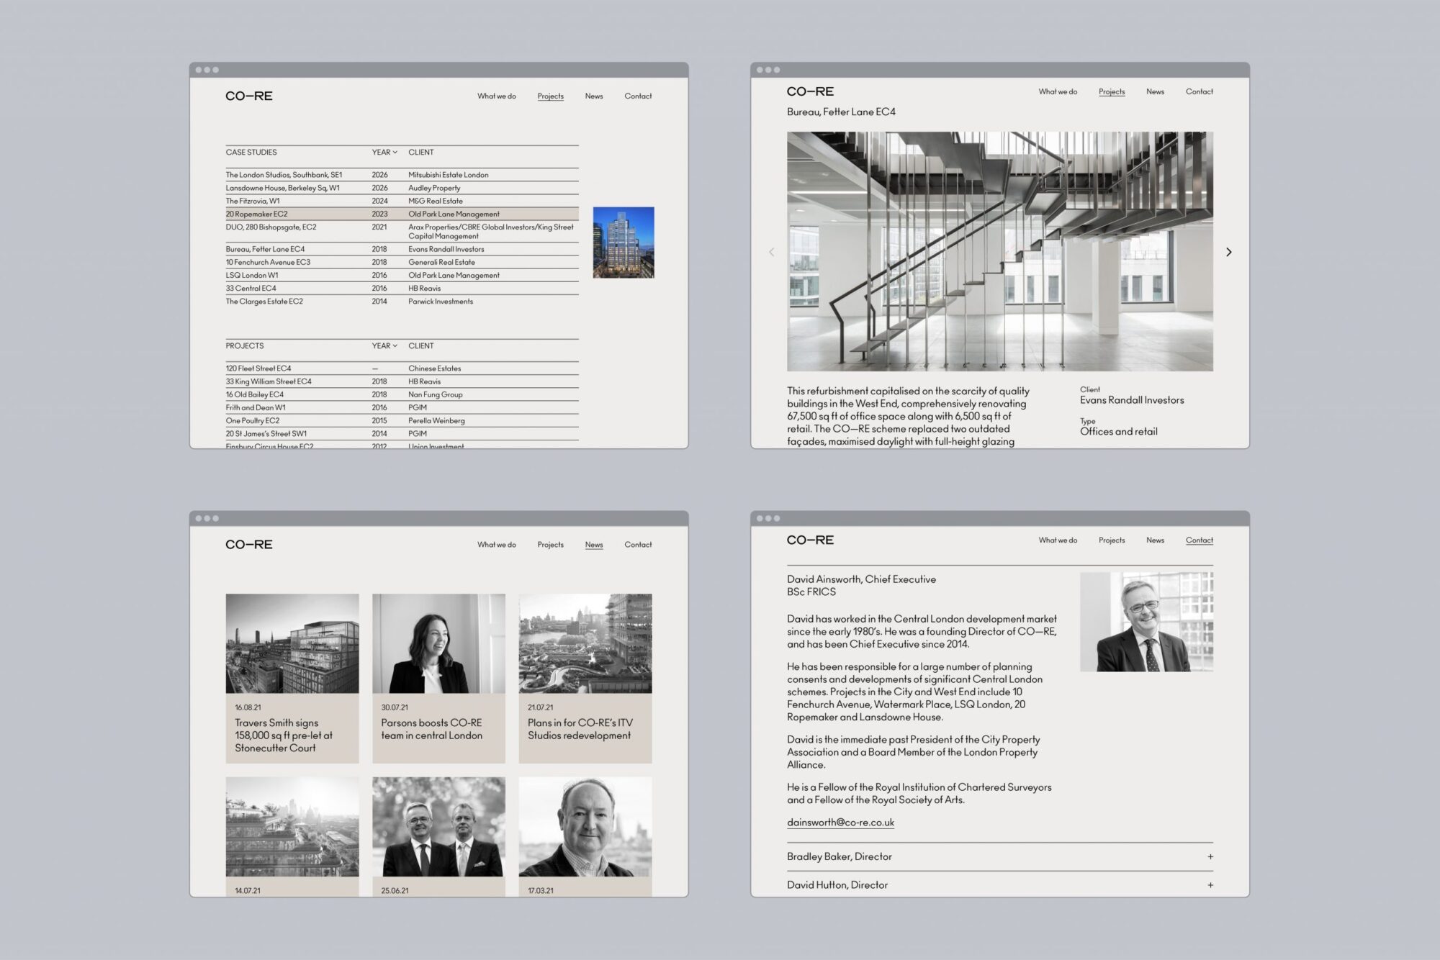Viewport: 1440px width, 960px height.
Task: Open Travers Smith Stonecutter Court article
Action: tap(283, 735)
